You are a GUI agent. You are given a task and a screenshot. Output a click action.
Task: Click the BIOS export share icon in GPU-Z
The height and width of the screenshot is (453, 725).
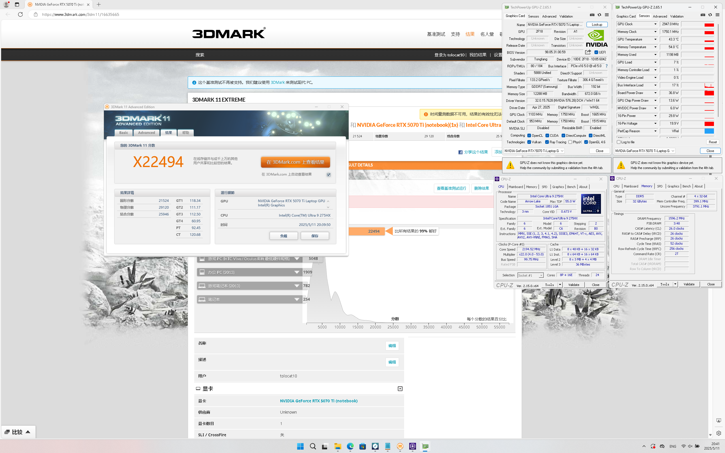(x=588, y=52)
